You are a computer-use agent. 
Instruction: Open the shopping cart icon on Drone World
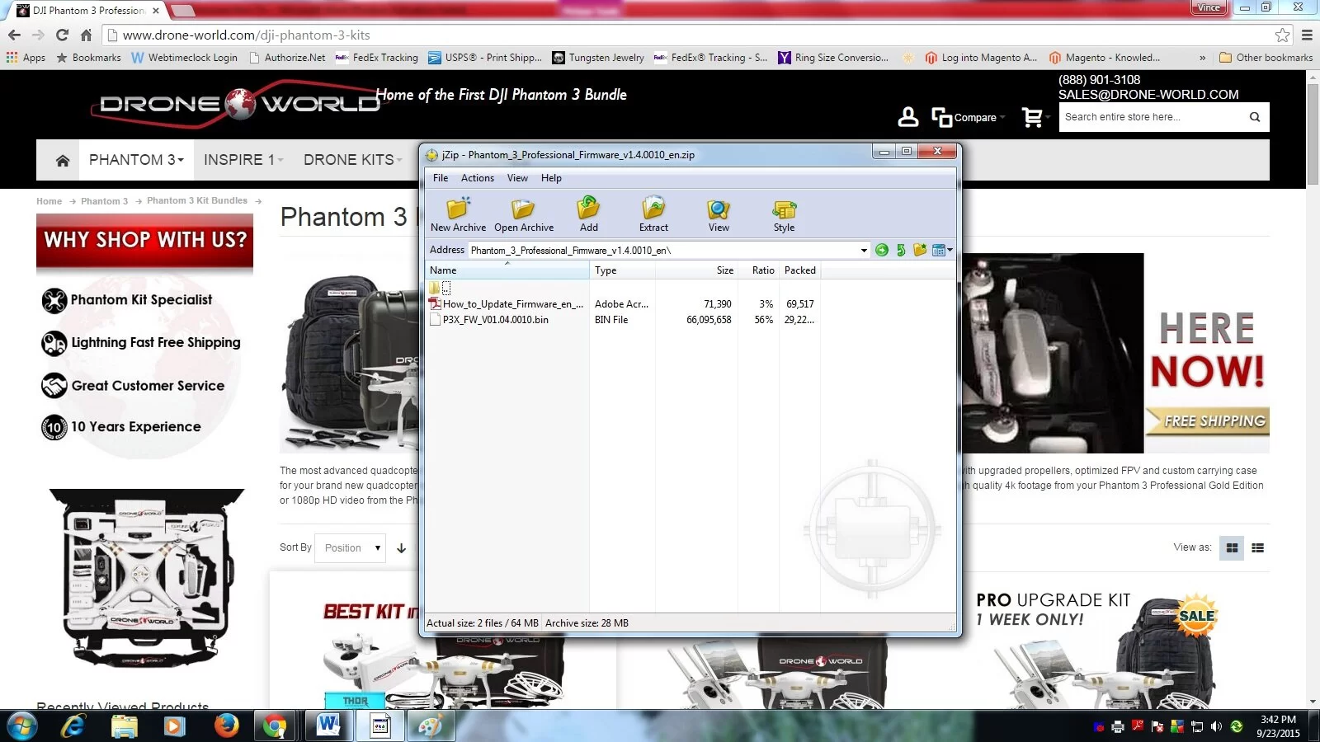(1032, 118)
